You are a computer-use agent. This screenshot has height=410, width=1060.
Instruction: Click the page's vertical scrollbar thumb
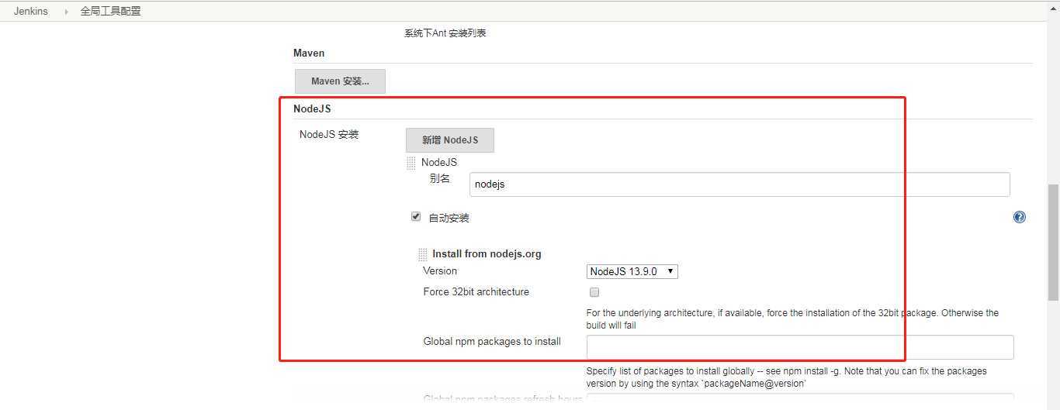point(1053,243)
